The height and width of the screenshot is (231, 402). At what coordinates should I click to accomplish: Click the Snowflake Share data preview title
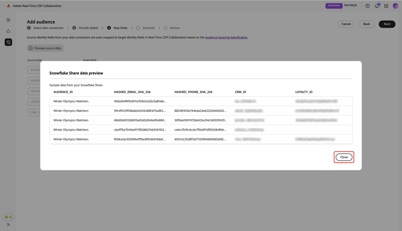tap(76, 73)
